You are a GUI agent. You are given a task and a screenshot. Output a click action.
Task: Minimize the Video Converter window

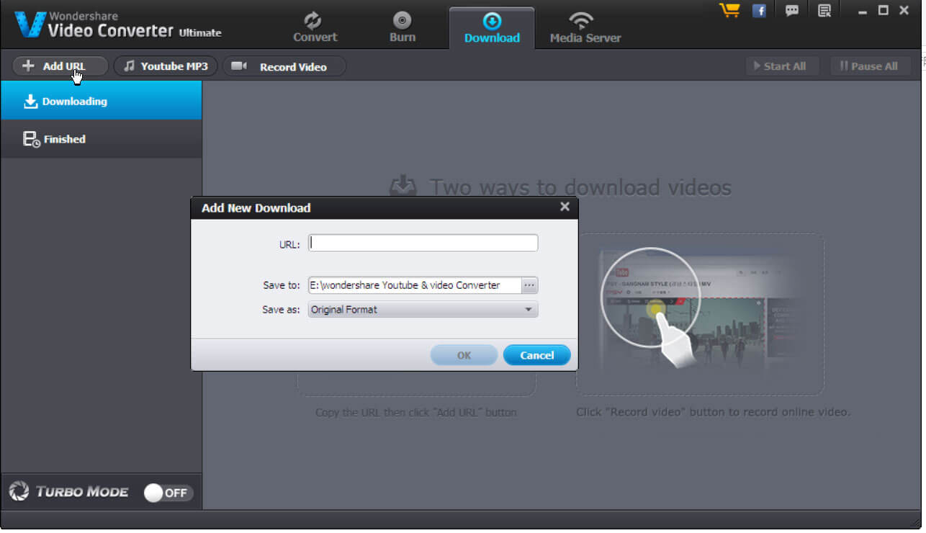click(x=863, y=11)
